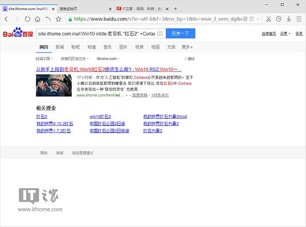Open the browser hamburger menu
This screenshot has height=227, width=306.
pos(299,19)
